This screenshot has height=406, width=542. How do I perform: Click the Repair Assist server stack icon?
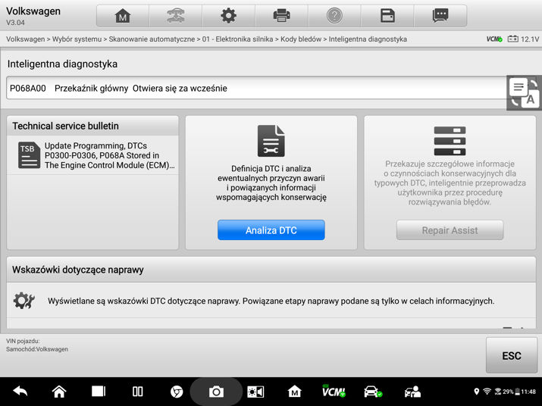[x=450, y=141]
